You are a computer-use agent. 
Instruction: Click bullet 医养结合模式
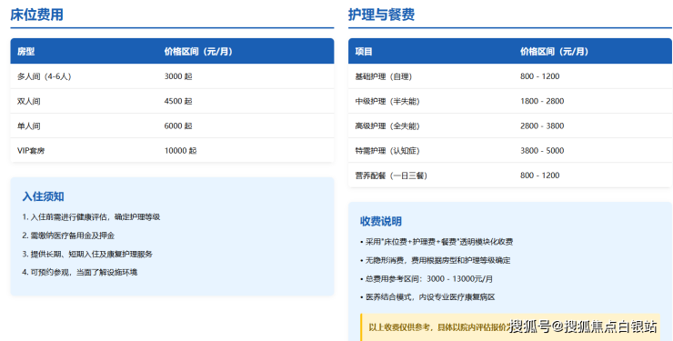pyautogui.click(x=427, y=297)
